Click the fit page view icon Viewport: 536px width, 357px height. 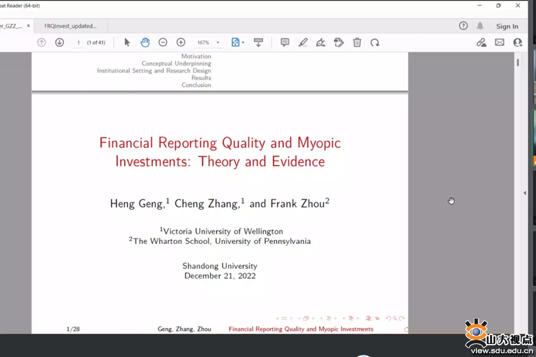point(235,42)
